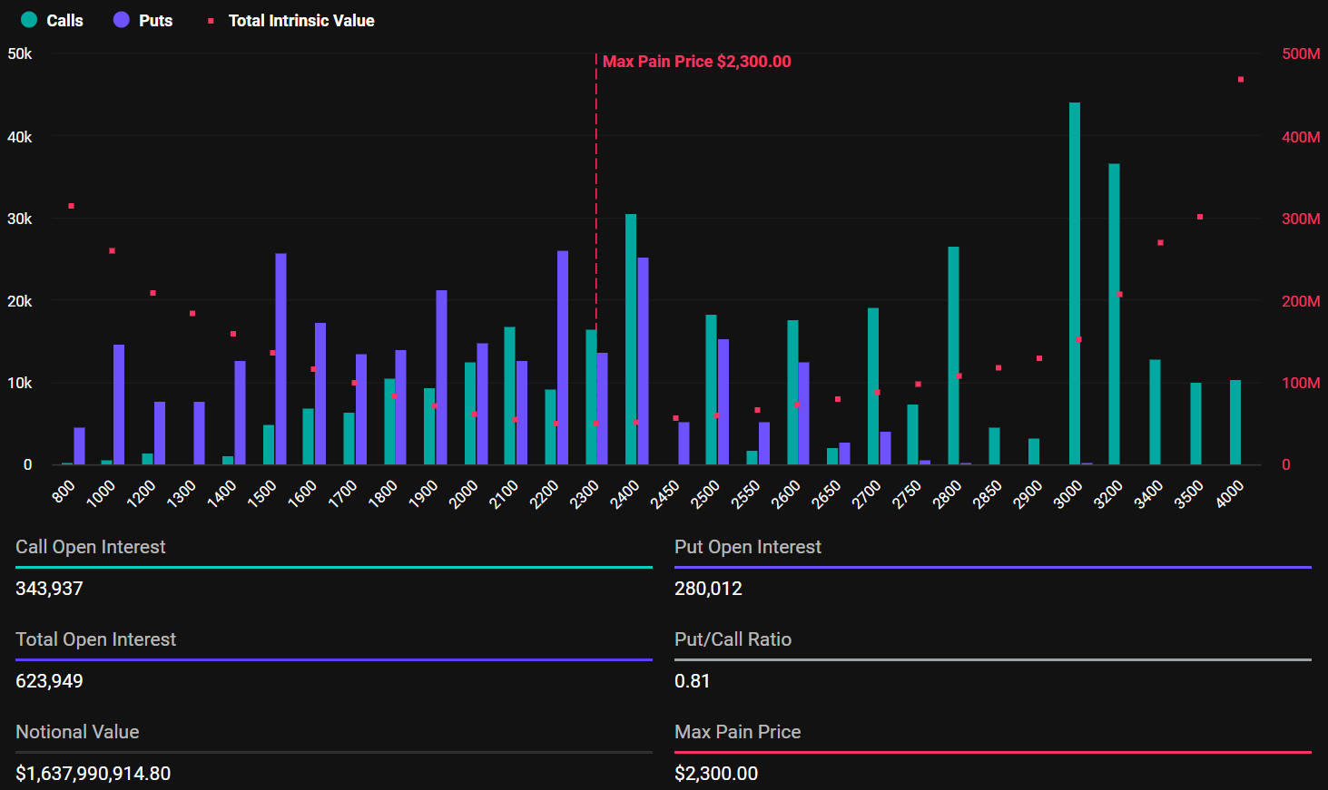Select the Calls bar at strike 2800

(x=953, y=356)
